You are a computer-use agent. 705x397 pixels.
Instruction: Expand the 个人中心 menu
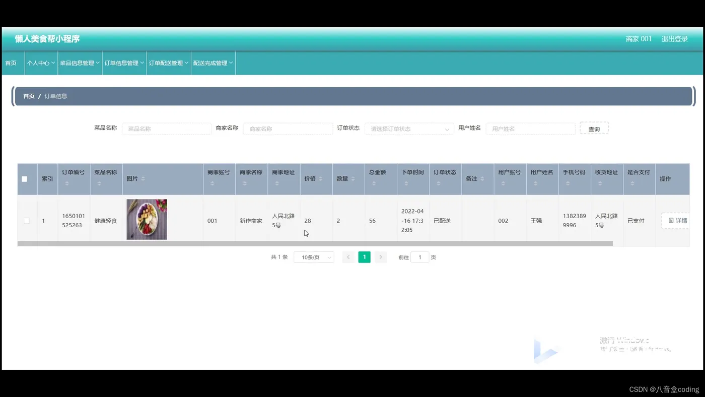[x=41, y=63]
